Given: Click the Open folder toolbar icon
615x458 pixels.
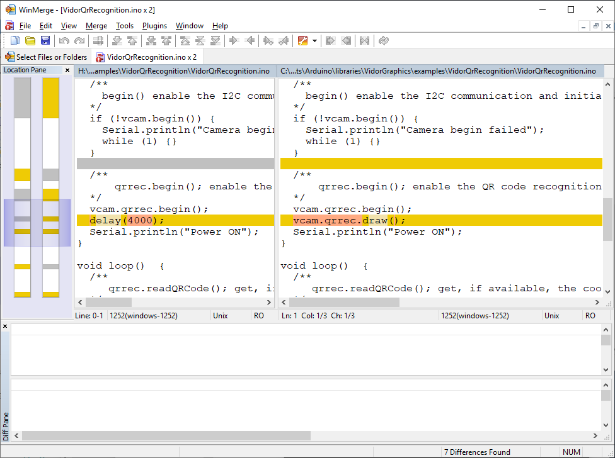Looking at the screenshot, I should click(30, 41).
